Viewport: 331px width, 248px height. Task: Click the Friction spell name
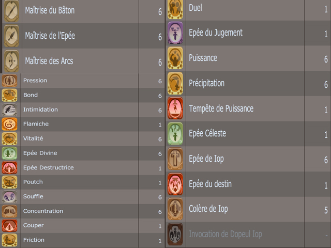pyautogui.click(x=34, y=240)
